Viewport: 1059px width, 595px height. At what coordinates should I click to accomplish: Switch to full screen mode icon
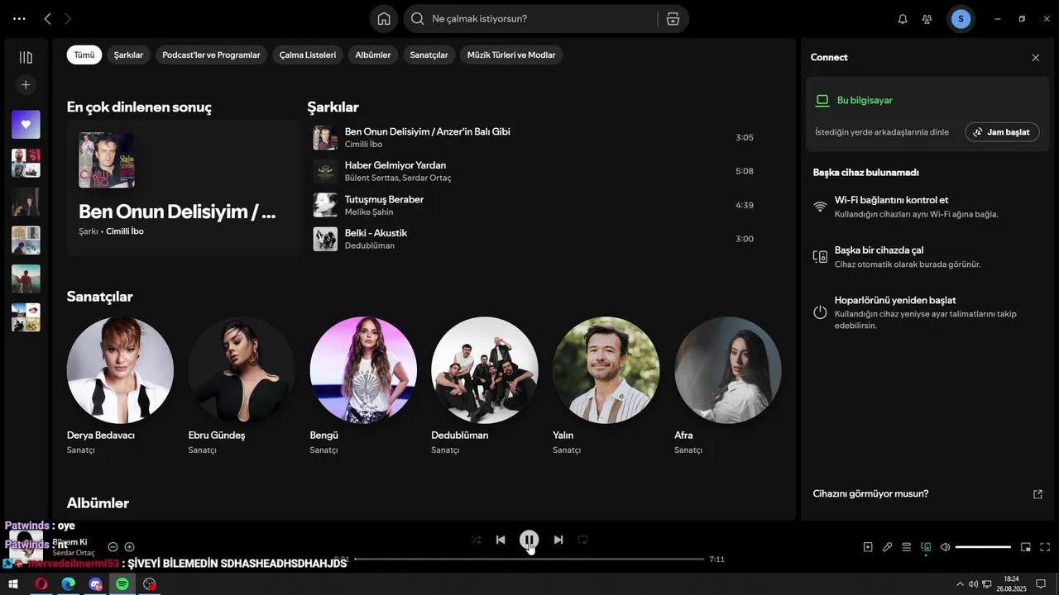(1045, 547)
